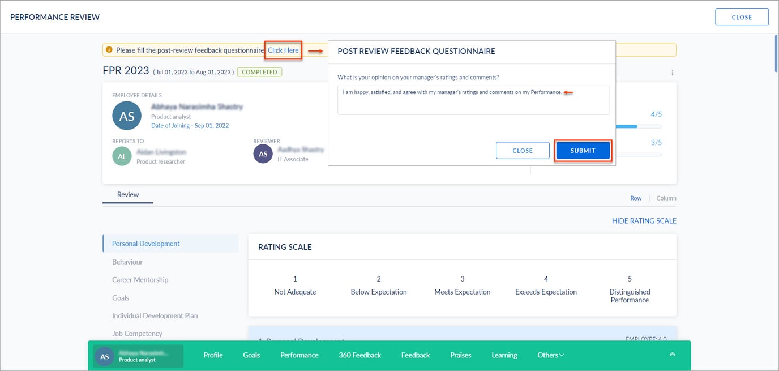This screenshot has width=779, height=371.
Task: Click the Click Here questionnaire link
Action: coord(283,50)
